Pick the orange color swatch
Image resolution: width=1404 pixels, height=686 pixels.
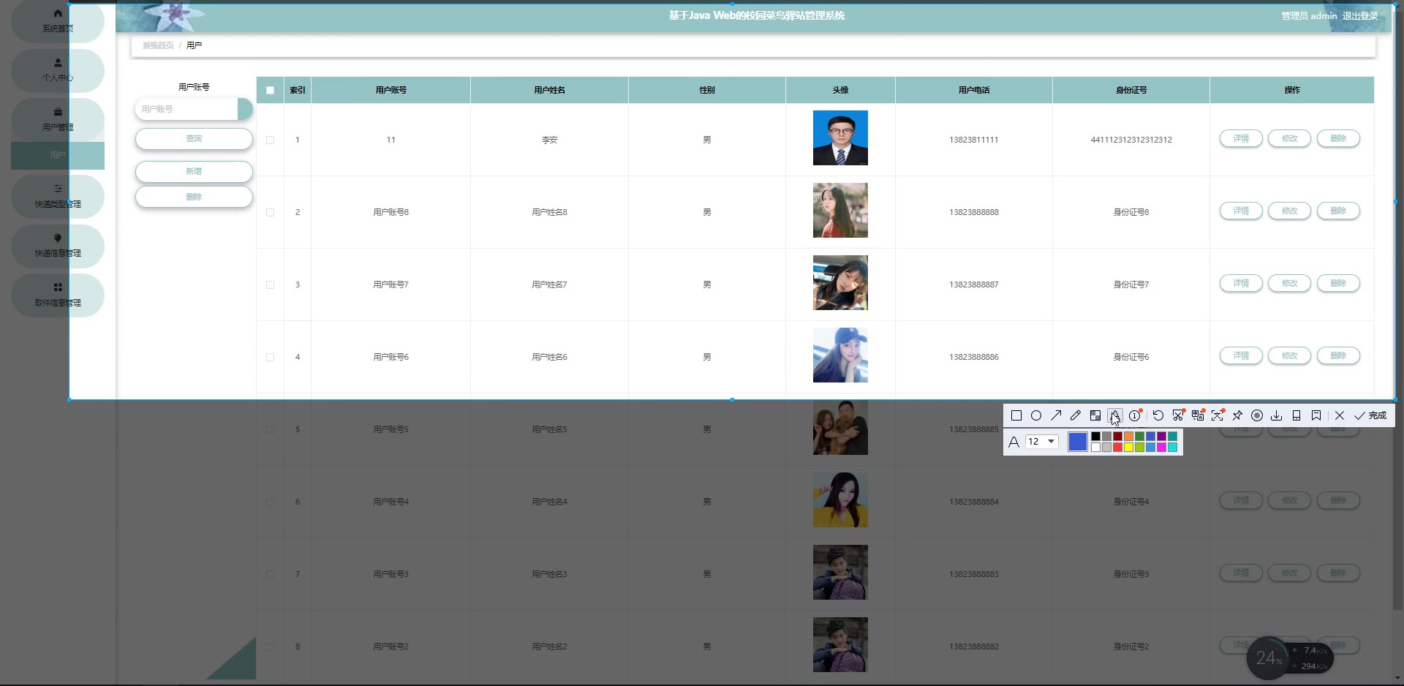1128,437
